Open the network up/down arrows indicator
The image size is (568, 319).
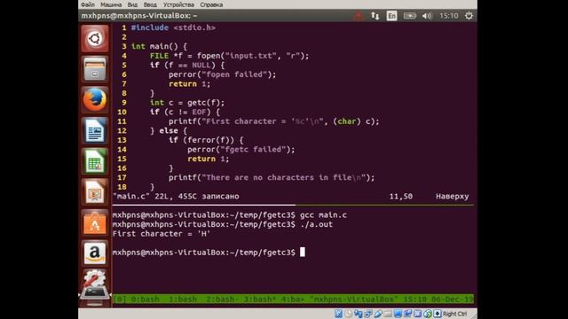click(x=375, y=16)
